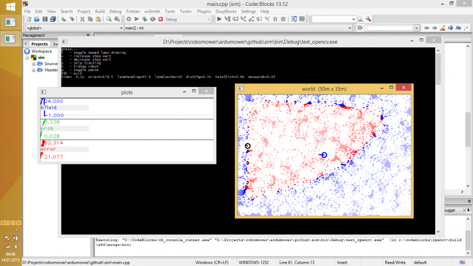Viewport: 473px width, 266px height.
Task: Open the DoxyBlocks menu
Action: (226, 11)
